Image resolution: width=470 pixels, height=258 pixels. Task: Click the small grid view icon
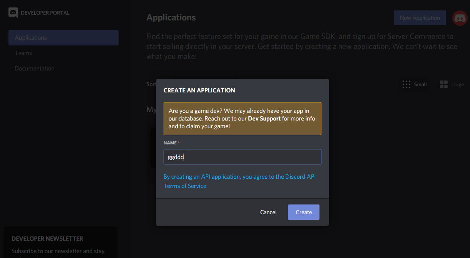tap(406, 84)
